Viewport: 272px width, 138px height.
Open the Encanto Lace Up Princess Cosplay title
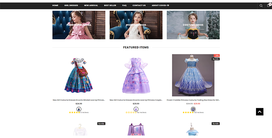[136, 100]
